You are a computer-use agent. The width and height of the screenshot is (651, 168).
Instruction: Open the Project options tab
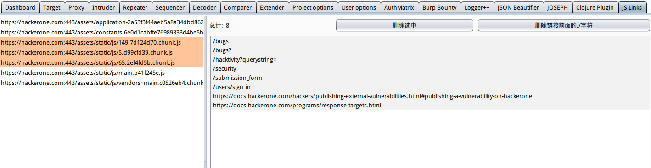click(x=313, y=7)
